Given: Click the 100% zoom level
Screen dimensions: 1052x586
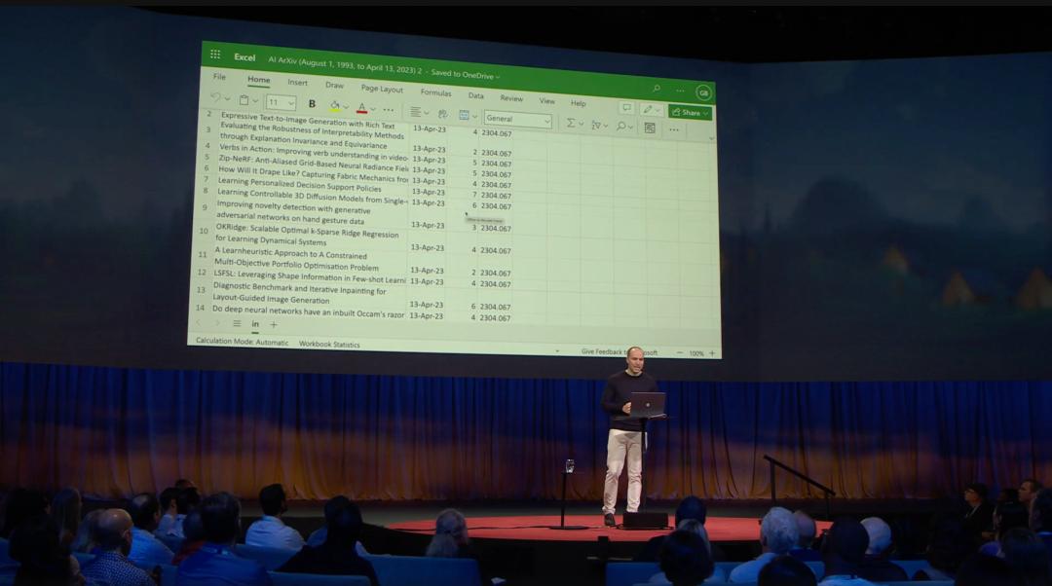Looking at the screenshot, I should click(695, 353).
